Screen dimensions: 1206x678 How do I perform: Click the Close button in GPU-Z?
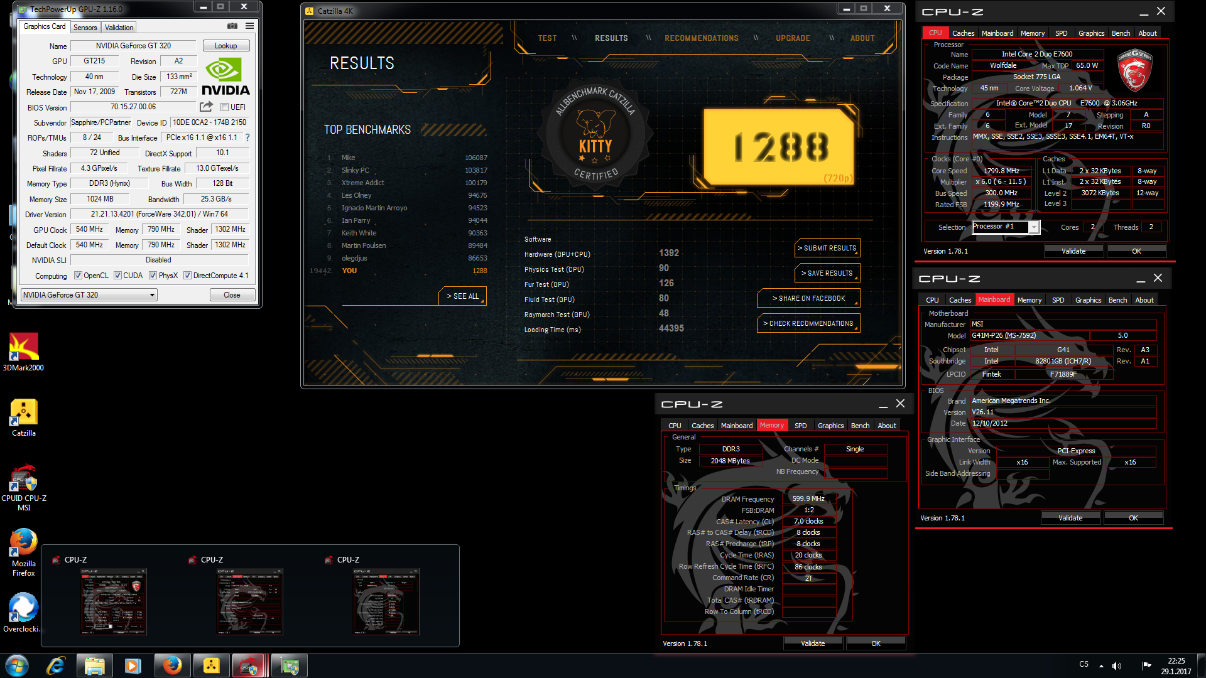tap(232, 295)
